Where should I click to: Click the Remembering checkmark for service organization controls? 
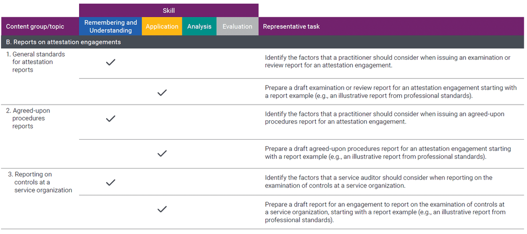pyautogui.click(x=111, y=182)
